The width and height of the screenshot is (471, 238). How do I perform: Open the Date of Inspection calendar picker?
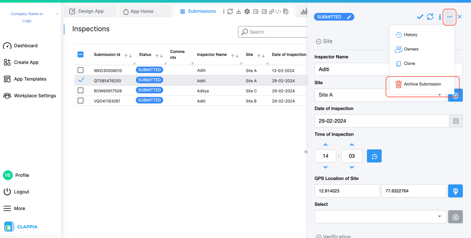coord(456,121)
